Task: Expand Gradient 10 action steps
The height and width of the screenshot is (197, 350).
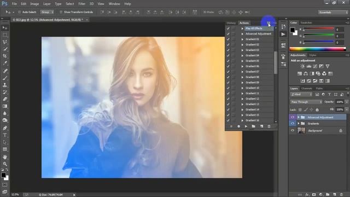Action: pos(242,88)
